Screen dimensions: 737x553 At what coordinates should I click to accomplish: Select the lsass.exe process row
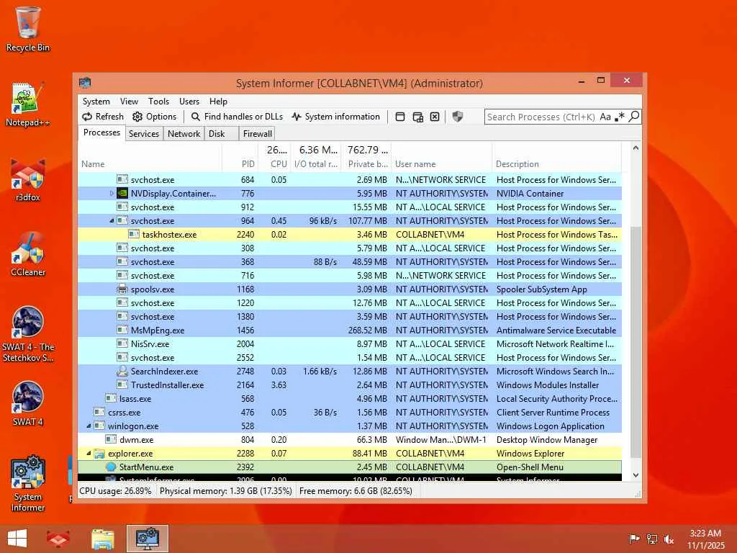[350, 398]
